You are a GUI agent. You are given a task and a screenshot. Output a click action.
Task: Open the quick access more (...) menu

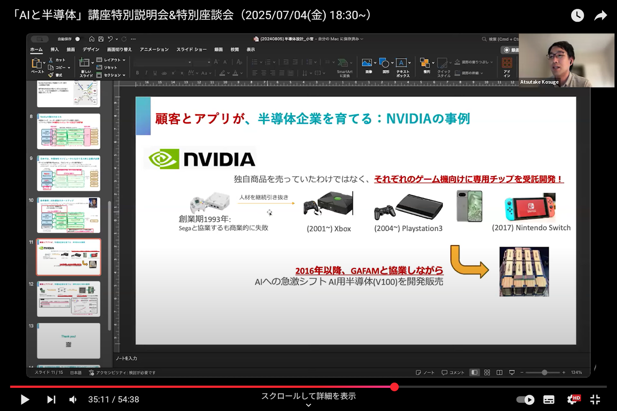pos(133,39)
